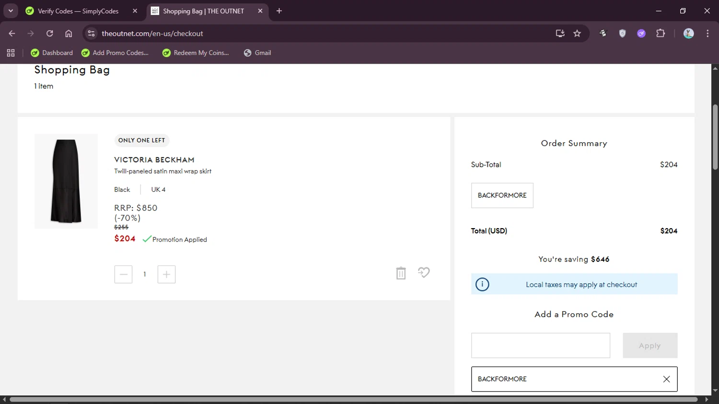The image size is (719, 404).
Task: Remove the BACKFORMORE promo code with X
Action: 666,379
